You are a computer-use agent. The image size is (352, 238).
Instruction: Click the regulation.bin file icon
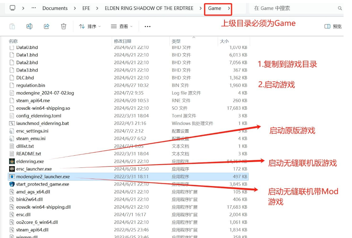(x=12, y=85)
